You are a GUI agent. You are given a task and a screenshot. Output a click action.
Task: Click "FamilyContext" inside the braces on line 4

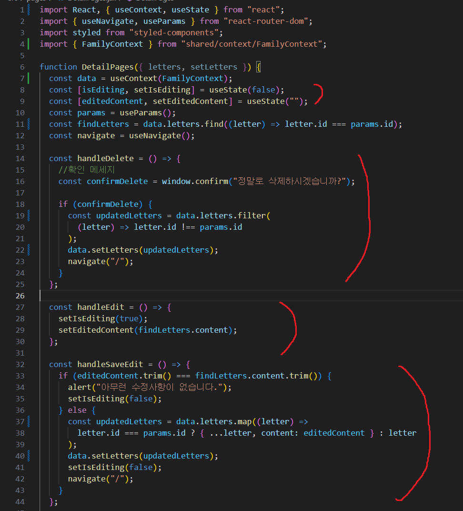(x=112, y=44)
